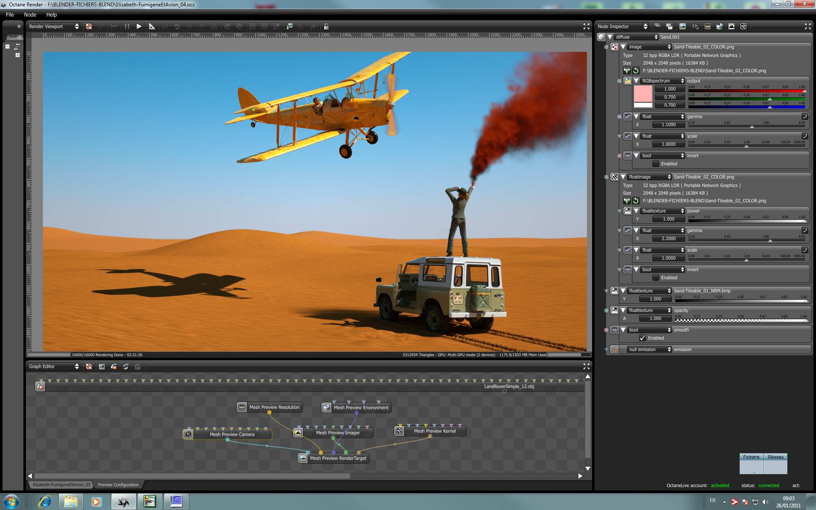Switch to the Preview Configuration tab
This screenshot has width=816, height=510.
click(118, 484)
